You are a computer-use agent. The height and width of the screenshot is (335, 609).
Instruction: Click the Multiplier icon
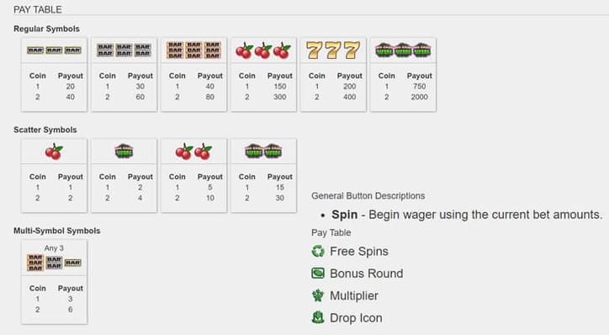318,295
